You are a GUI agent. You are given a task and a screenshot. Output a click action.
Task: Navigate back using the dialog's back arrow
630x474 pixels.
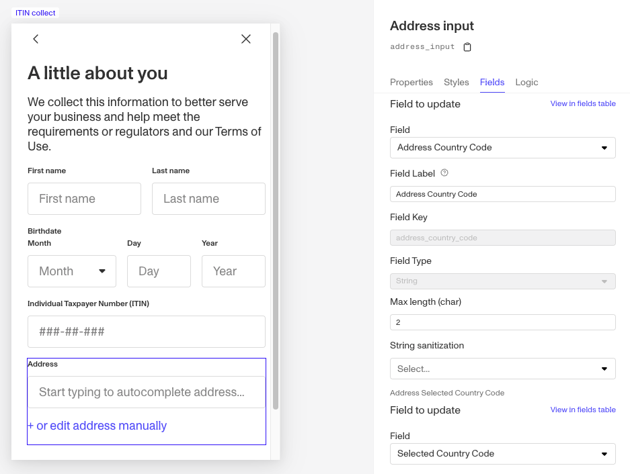[x=35, y=39]
